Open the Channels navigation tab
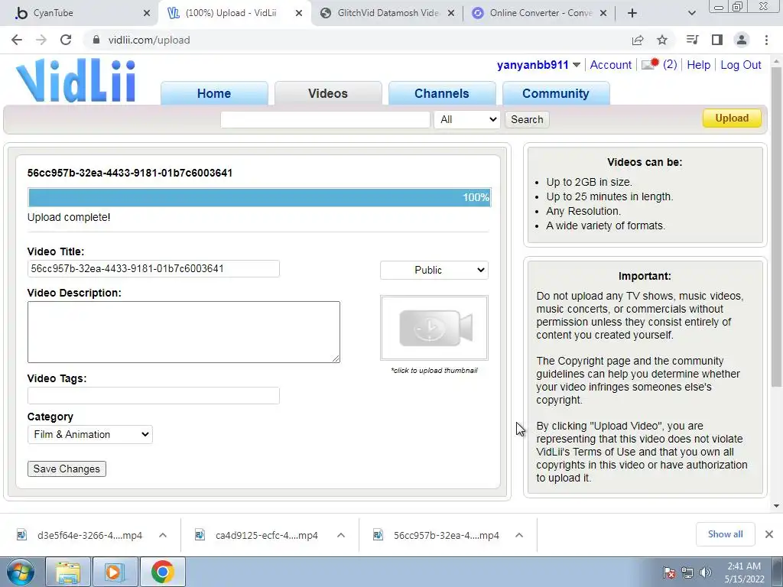783x587 pixels. [x=442, y=93]
